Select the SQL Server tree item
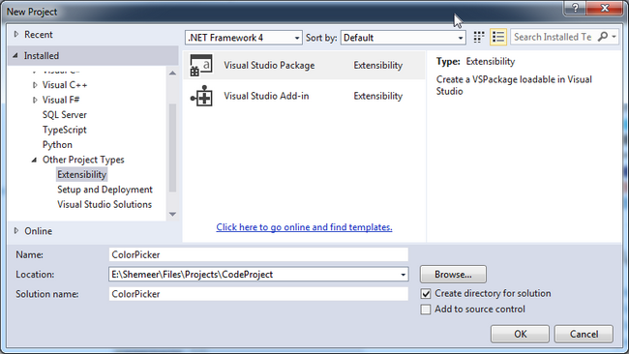 pyautogui.click(x=65, y=115)
